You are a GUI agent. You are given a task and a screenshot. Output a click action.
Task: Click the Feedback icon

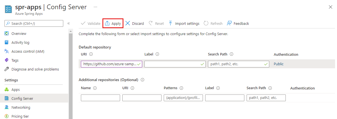pos(229,23)
